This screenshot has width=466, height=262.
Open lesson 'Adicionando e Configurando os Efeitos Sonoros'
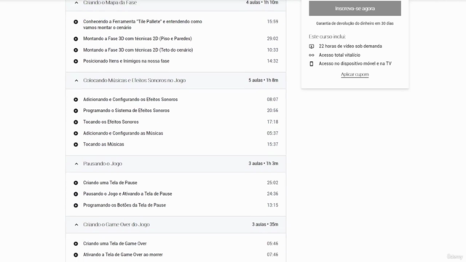(x=130, y=100)
